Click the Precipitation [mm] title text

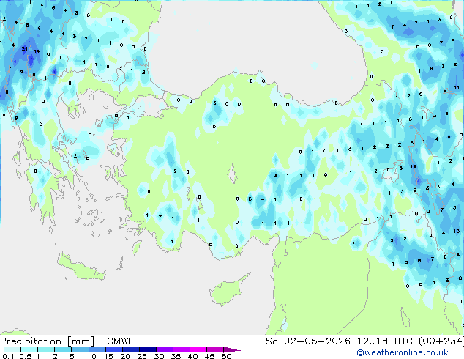pyautogui.click(x=48, y=341)
